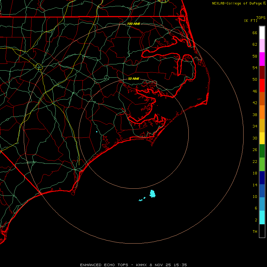This screenshot has width=267, height=267.
Task: Pick the dark red (maroon) legend swatch
Action: tap(262, 72)
